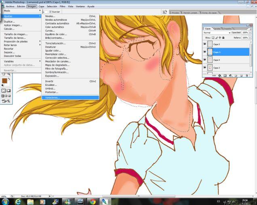Lock all padlock icon
This screenshot has height=205, width=257.
point(223,38)
